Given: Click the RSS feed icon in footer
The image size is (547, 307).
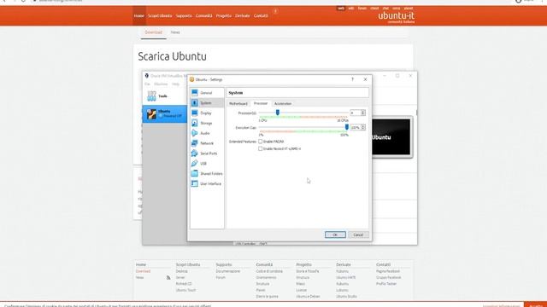Looking at the screenshot, I should 168,277.
